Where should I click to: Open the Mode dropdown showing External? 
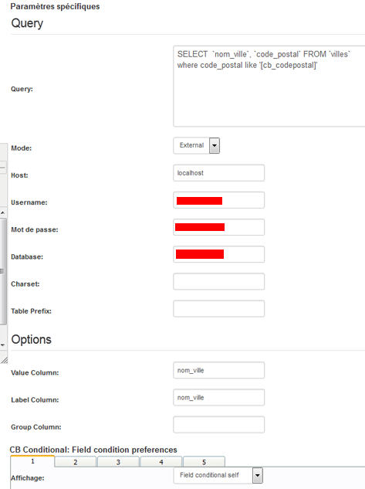pos(196,145)
